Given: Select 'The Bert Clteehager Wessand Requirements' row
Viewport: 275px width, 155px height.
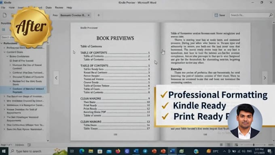Looking at the screenshot, I should click(23, 119).
